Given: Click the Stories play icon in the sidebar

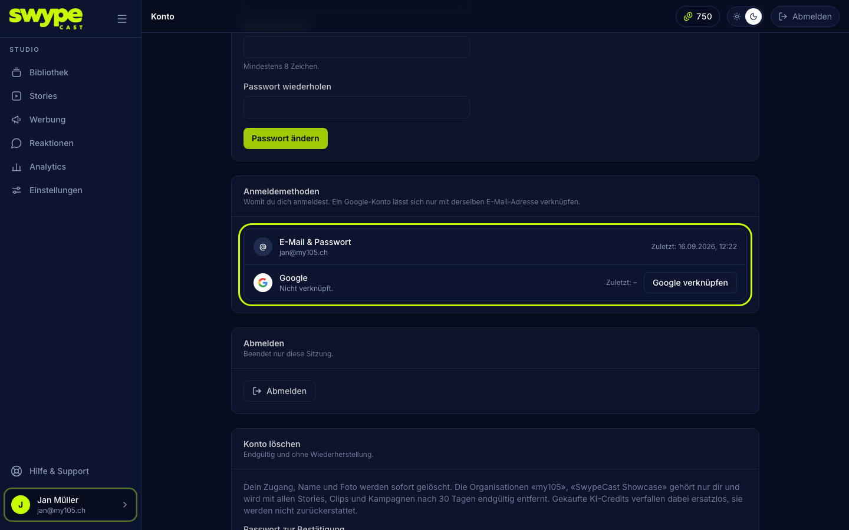Looking at the screenshot, I should 17,96.
